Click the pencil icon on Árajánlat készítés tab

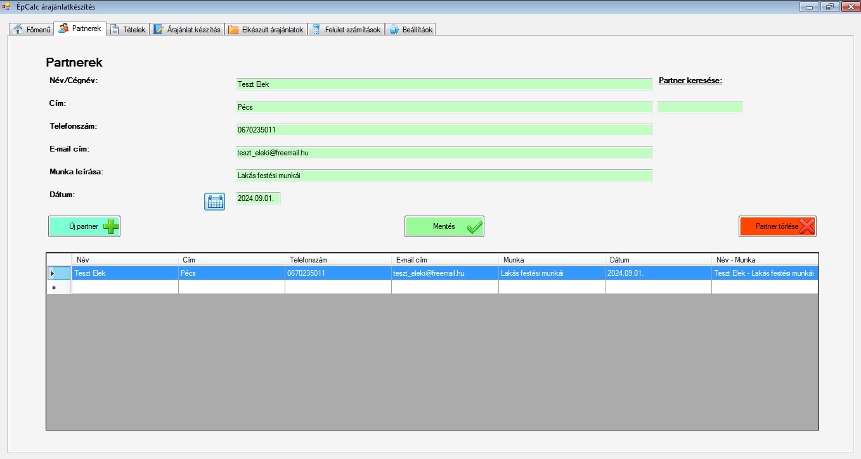(159, 29)
